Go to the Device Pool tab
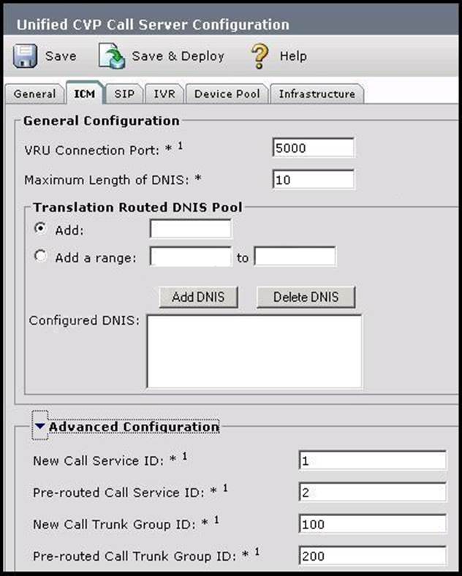The height and width of the screenshot is (576, 462). [227, 94]
